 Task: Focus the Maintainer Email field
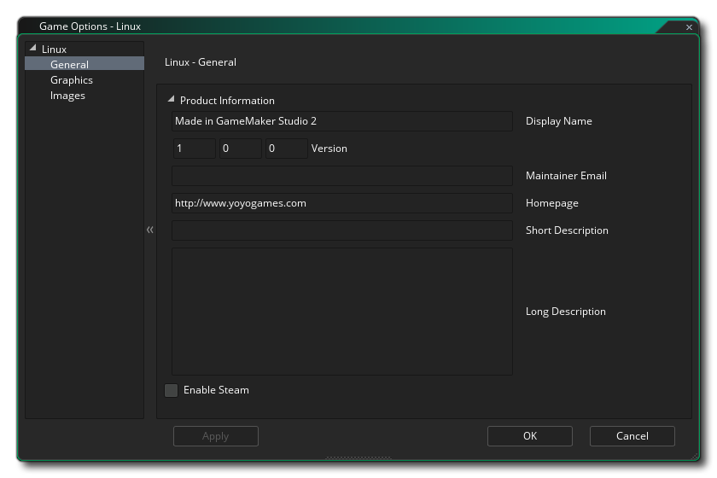tap(341, 176)
